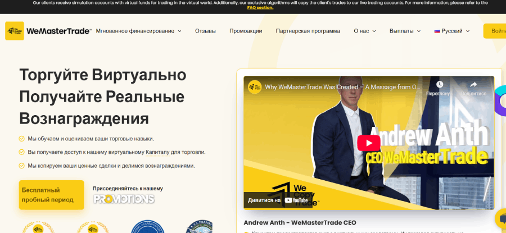This screenshot has width=506, height=233.
Task: Click the WeMasterTrade wordmark
Action: 58,31
